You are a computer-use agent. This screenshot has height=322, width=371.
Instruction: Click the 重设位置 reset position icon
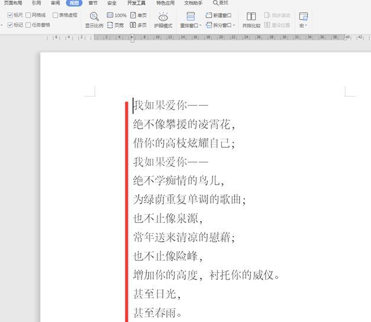coord(267,25)
